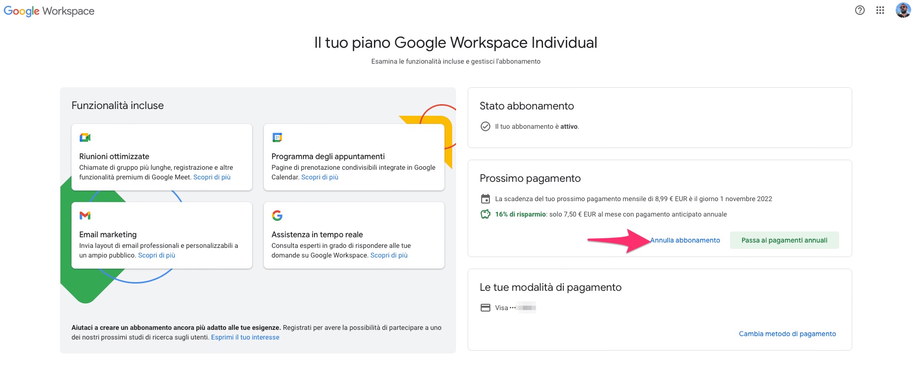Image resolution: width=915 pixels, height=367 pixels.
Task: Click the Assistenza in tempo reale card title
Action: (317, 234)
